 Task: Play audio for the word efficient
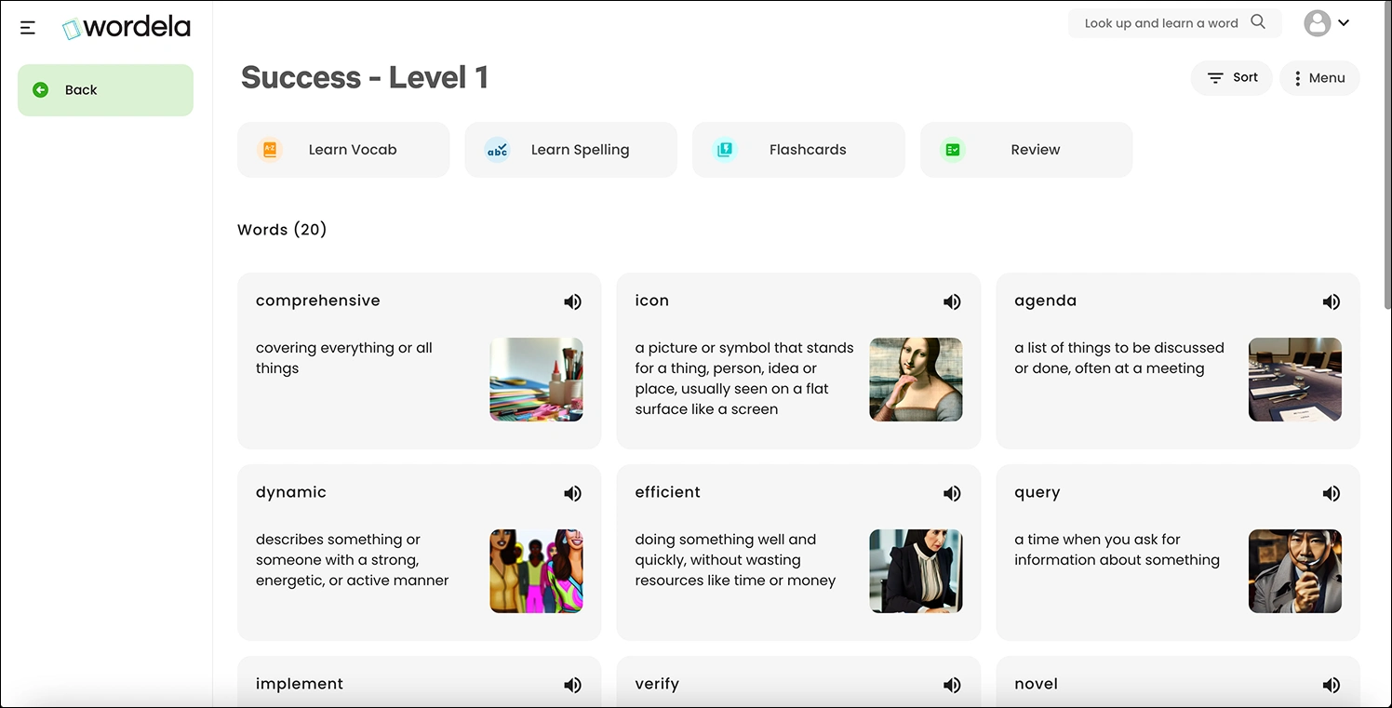(952, 493)
